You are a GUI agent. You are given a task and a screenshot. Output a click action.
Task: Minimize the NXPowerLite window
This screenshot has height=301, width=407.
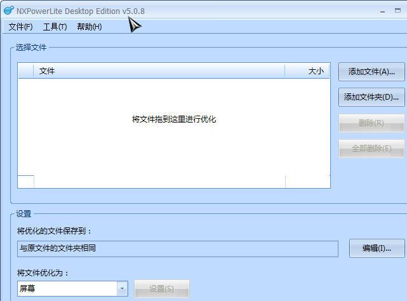pyautogui.click(x=382, y=11)
